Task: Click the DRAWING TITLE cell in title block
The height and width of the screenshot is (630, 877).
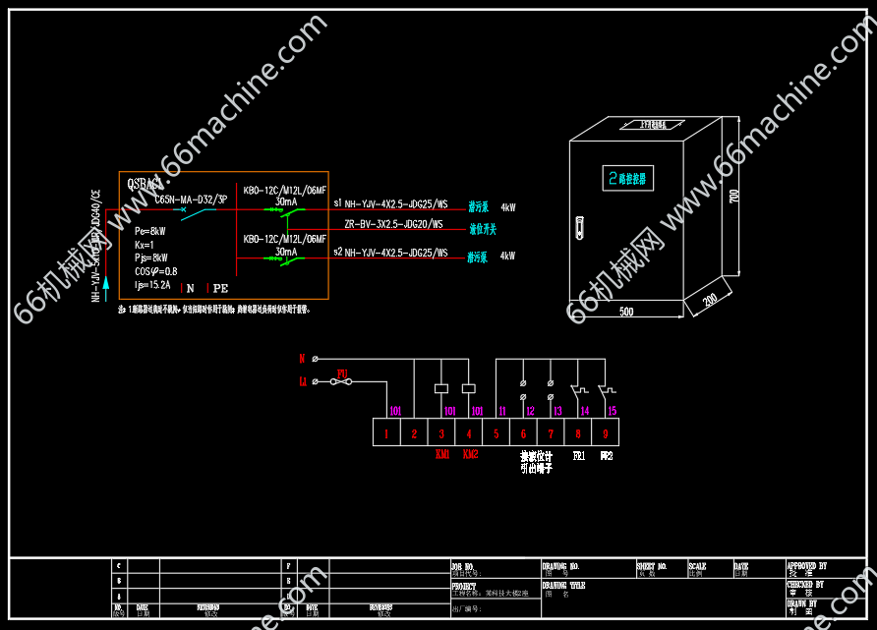Action: 563,585
